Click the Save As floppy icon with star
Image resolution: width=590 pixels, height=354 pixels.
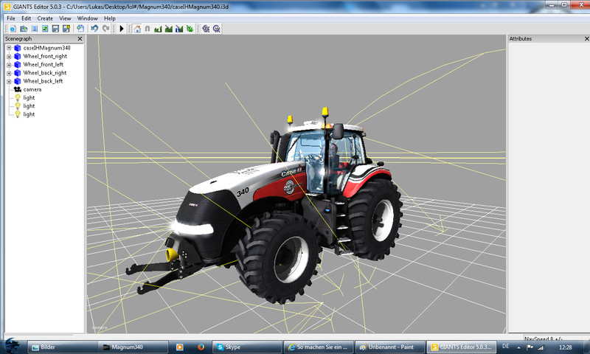(66, 29)
